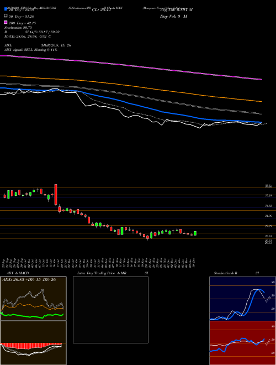Click the 'ADX: 26.83 +DY: 15 -DY: 26' header
Viewport: 276px width, 365px height.
(29, 279)
